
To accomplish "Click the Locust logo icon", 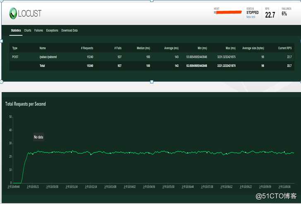I will (x=13, y=13).
